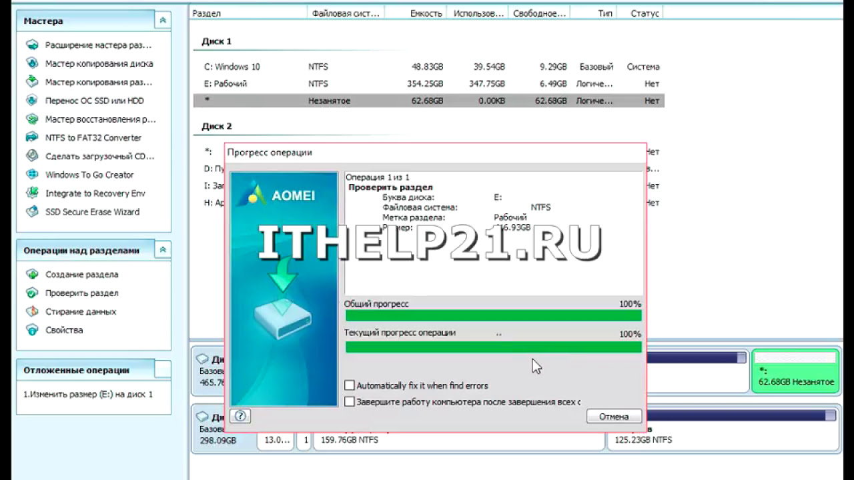Click the bootable CD icon (Сделать загрузочный CD)
Image resolution: width=854 pixels, height=480 pixels.
point(32,156)
